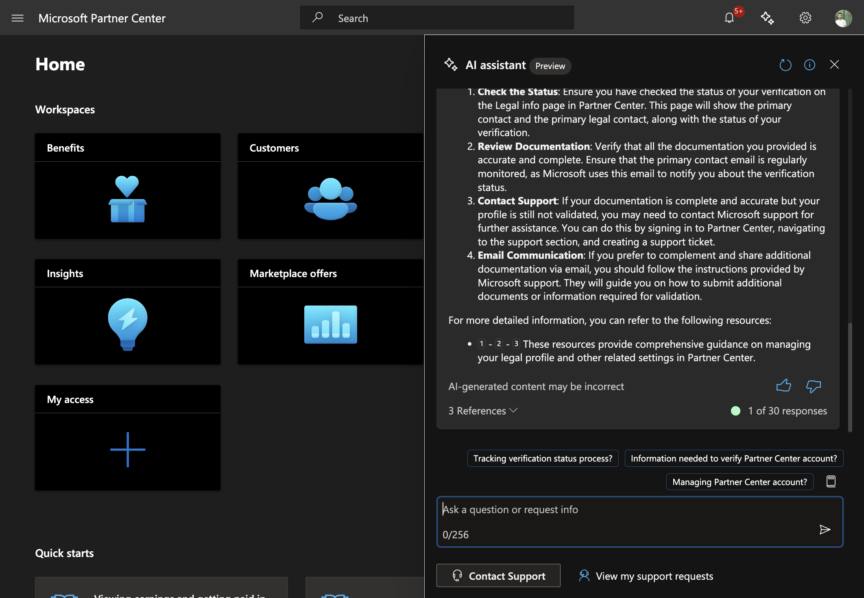The image size is (864, 598).
Task: Open the user profile avatar
Action: pos(843,18)
